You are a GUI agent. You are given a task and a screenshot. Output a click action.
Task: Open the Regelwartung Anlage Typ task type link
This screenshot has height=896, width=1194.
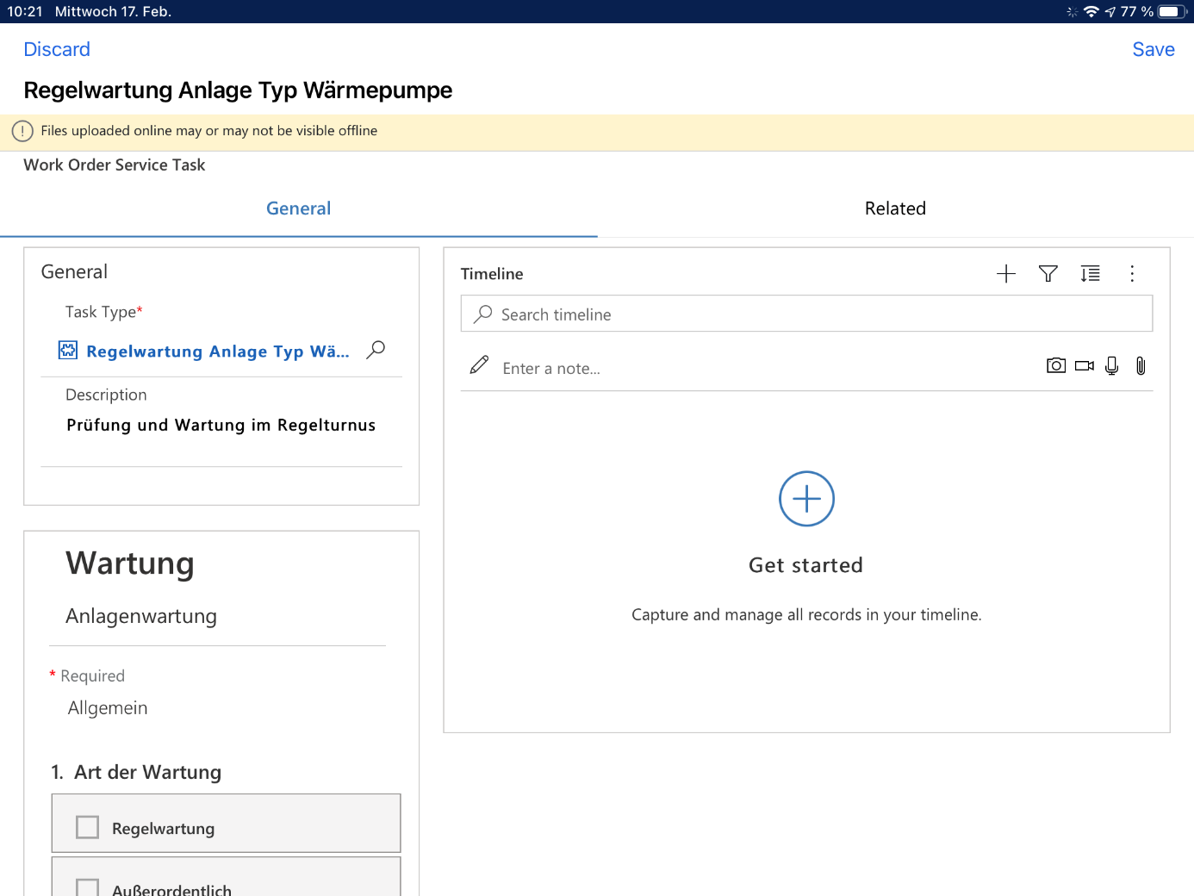217,352
